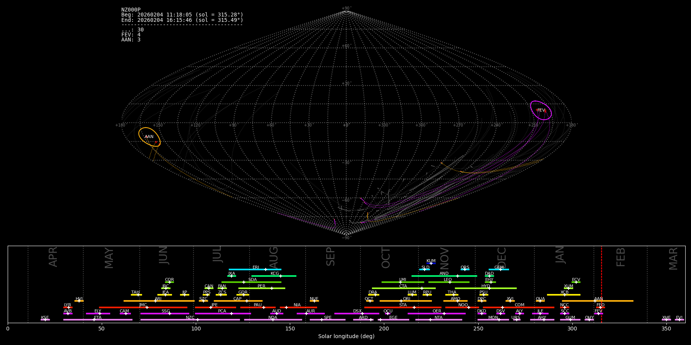The image size is (691, 345).
Task: Click the FEB month label
Action: [x=621, y=257]
